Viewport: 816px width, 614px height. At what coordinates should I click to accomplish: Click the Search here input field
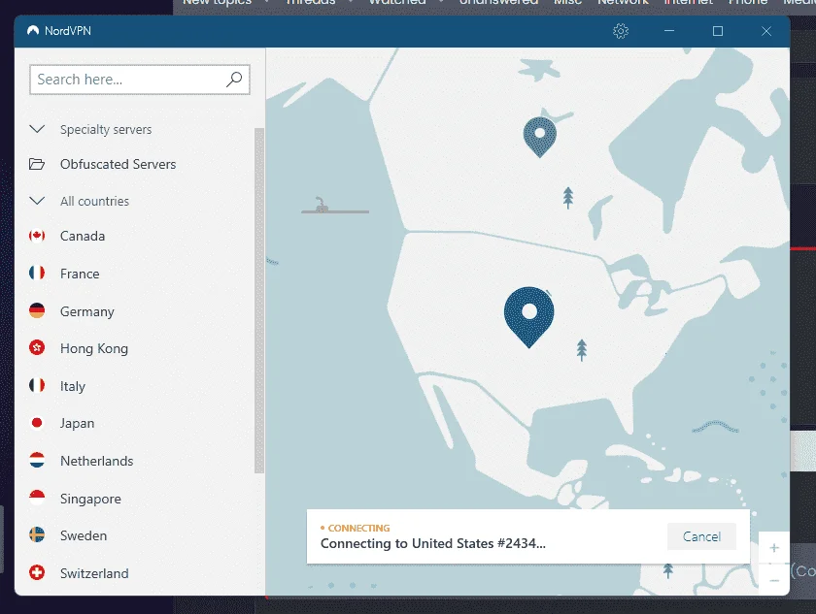[140, 80]
